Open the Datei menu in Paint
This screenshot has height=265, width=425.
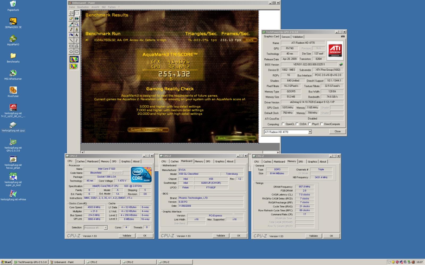[x=72, y=7]
